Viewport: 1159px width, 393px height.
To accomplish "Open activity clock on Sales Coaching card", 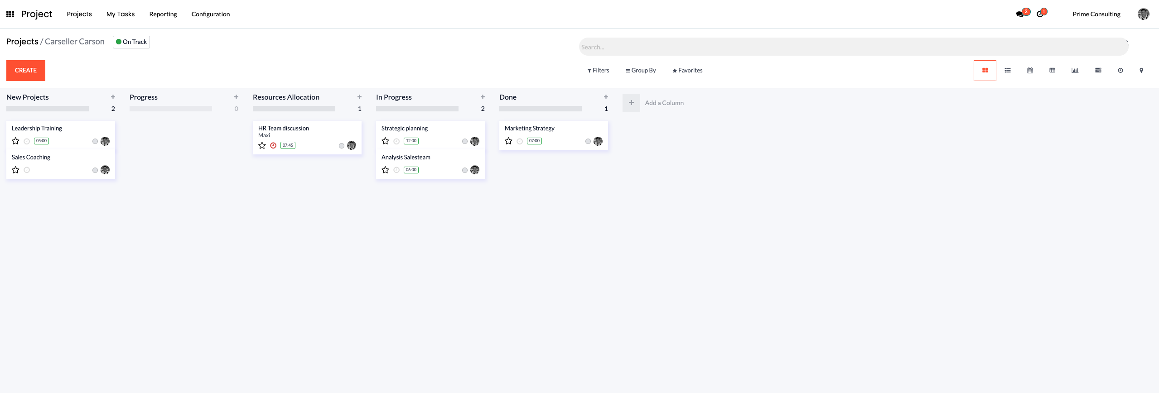I will [27, 170].
